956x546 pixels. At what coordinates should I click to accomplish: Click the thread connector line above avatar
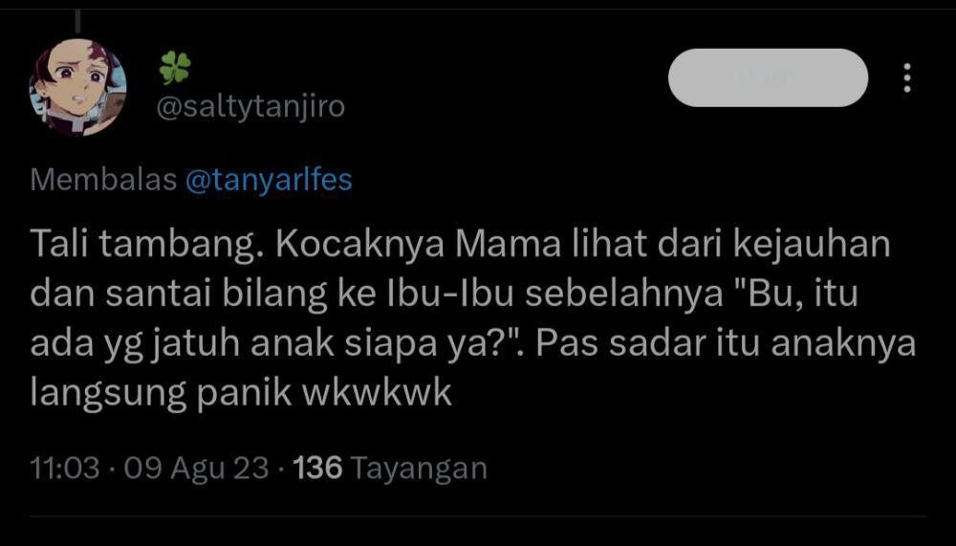pos(78,21)
